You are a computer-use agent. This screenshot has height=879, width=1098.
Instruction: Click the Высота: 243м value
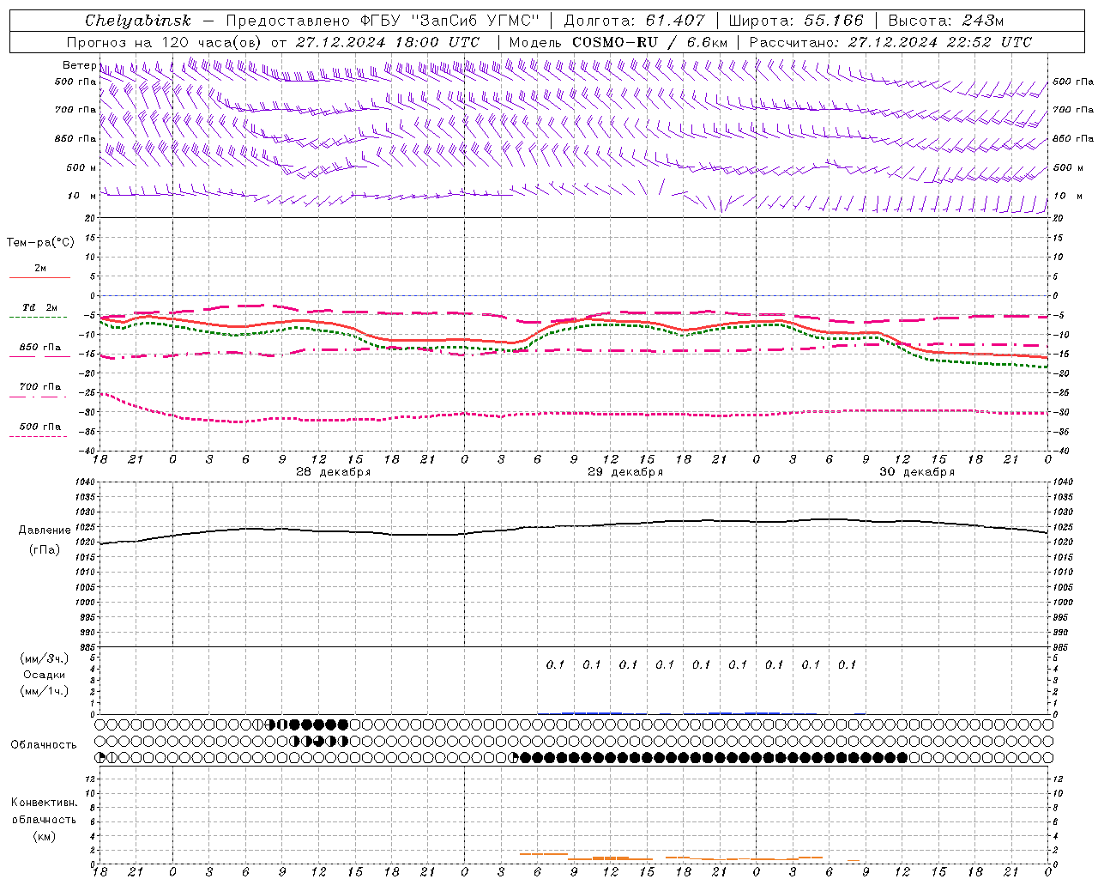pyautogui.click(x=946, y=21)
